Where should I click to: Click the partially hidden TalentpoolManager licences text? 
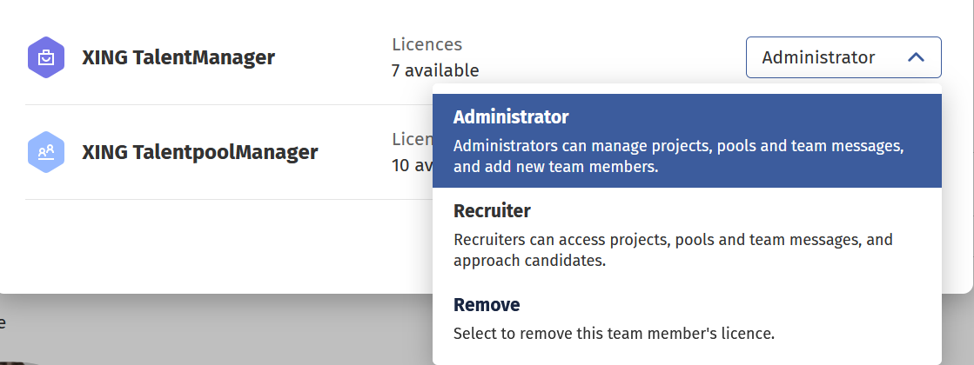coord(411,152)
